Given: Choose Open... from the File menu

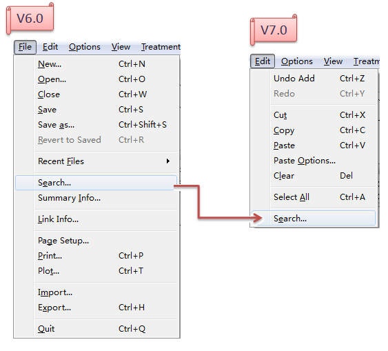Looking at the screenshot, I should tap(96, 79).
